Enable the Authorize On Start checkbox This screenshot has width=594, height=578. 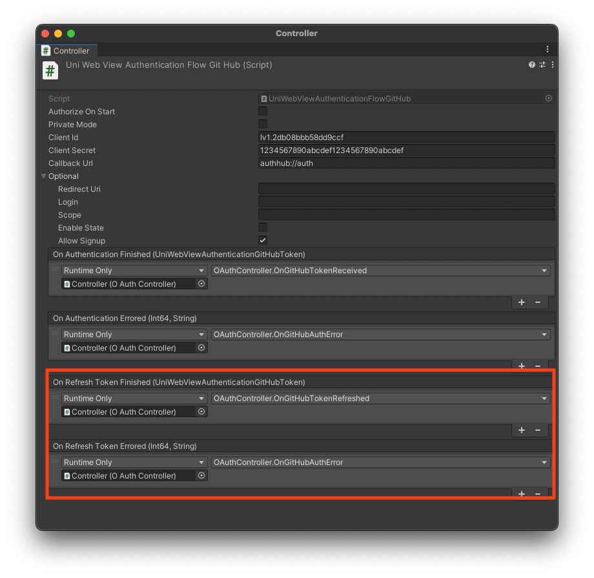click(263, 112)
